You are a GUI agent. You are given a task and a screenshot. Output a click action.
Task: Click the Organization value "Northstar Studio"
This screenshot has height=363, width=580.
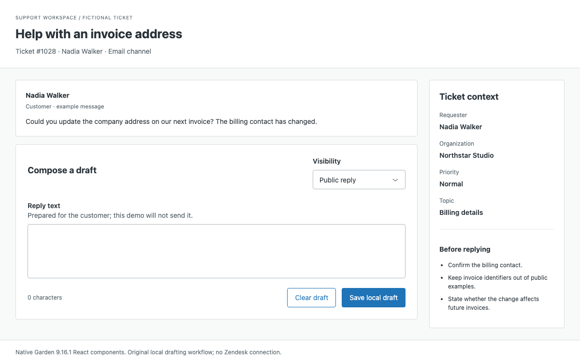(x=466, y=155)
